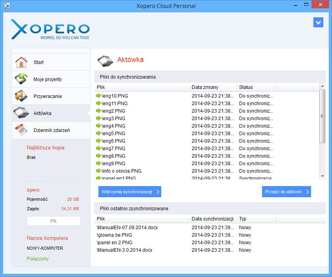This screenshot has width=332, height=277.
Task: Open Dziennik zdarzeń log section
Action: 51,130
